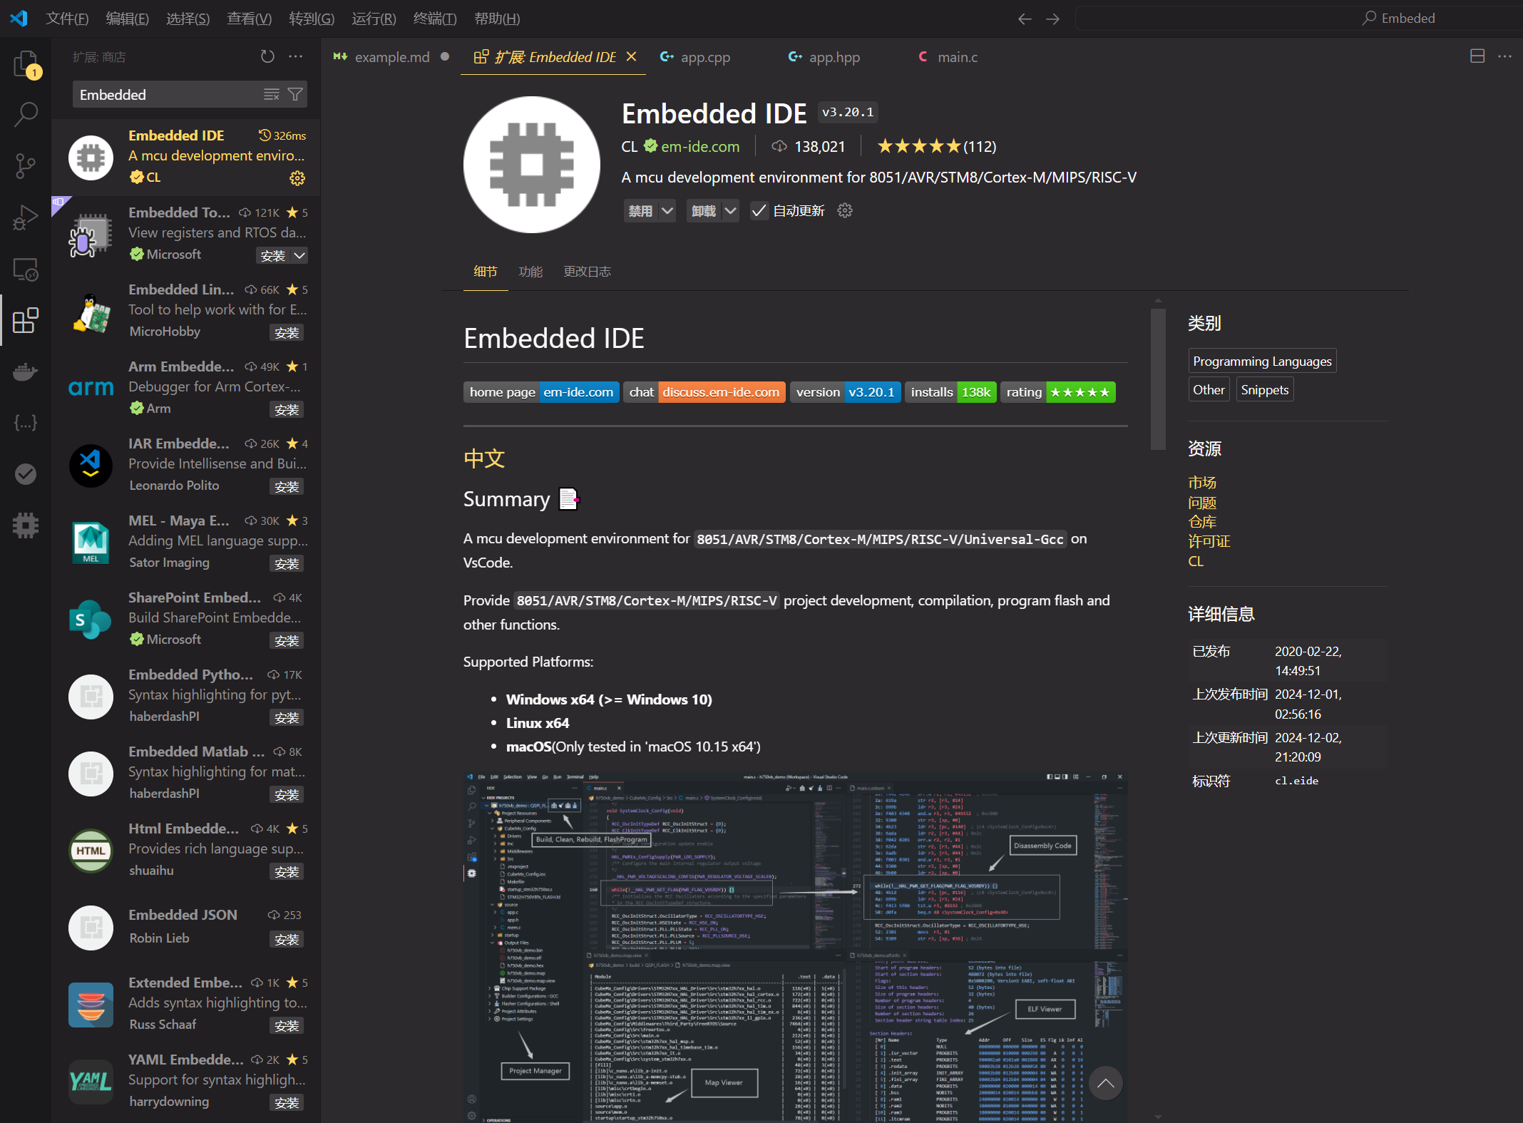Screen dimensions: 1523x1123
Task: Navigate back with the left arrow
Action: click(x=1025, y=19)
